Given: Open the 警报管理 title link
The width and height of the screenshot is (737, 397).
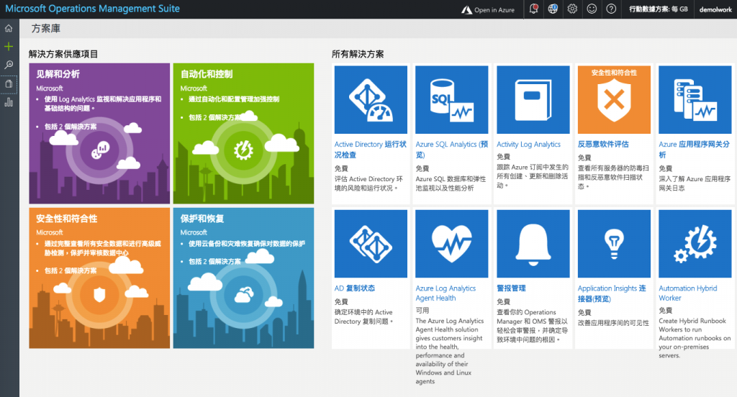Looking at the screenshot, I should tap(512, 288).
